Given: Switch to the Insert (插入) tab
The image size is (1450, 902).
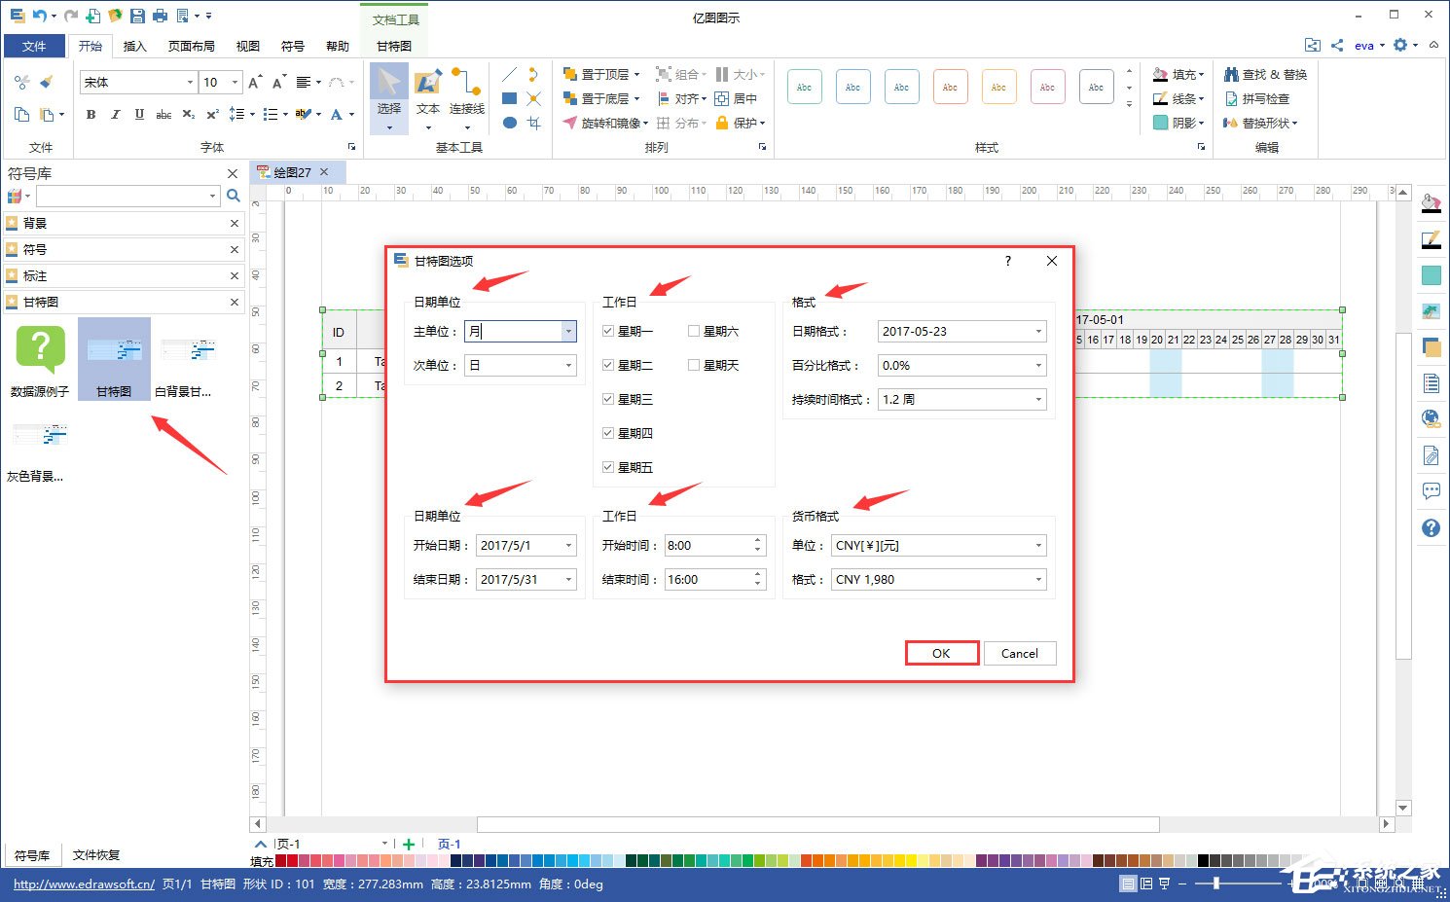Looking at the screenshot, I should click(134, 46).
